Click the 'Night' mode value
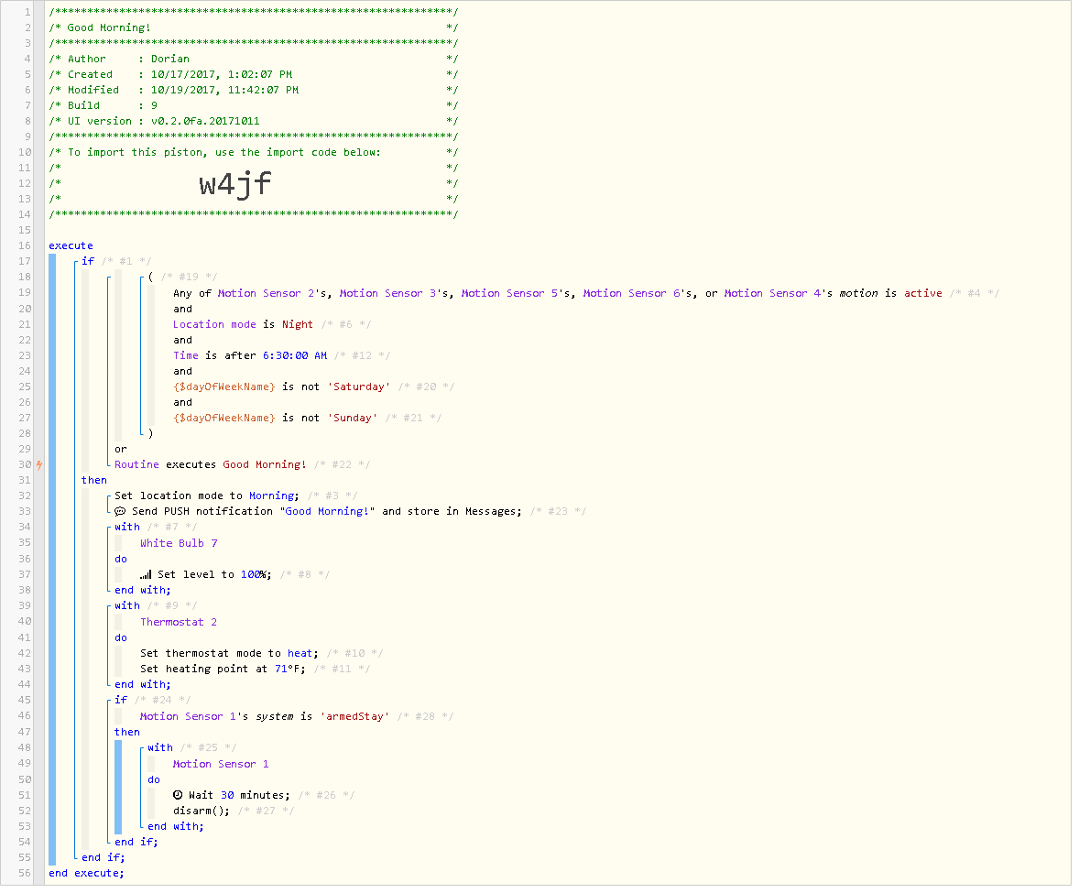This screenshot has width=1079, height=893. pyautogui.click(x=298, y=325)
